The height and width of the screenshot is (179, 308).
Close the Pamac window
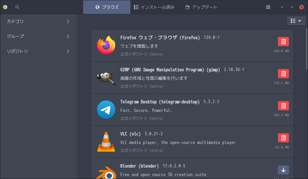pyautogui.click(x=302, y=7)
